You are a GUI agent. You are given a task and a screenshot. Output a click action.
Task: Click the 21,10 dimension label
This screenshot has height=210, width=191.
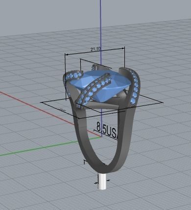point(96,49)
